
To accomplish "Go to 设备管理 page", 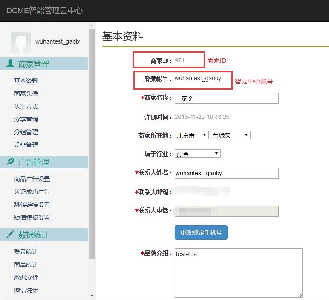I will (x=26, y=145).
